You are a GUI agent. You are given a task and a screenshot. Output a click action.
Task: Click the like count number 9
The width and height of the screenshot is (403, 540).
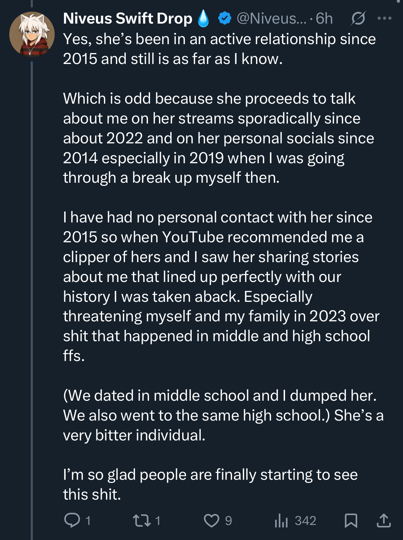coord(228,521)
